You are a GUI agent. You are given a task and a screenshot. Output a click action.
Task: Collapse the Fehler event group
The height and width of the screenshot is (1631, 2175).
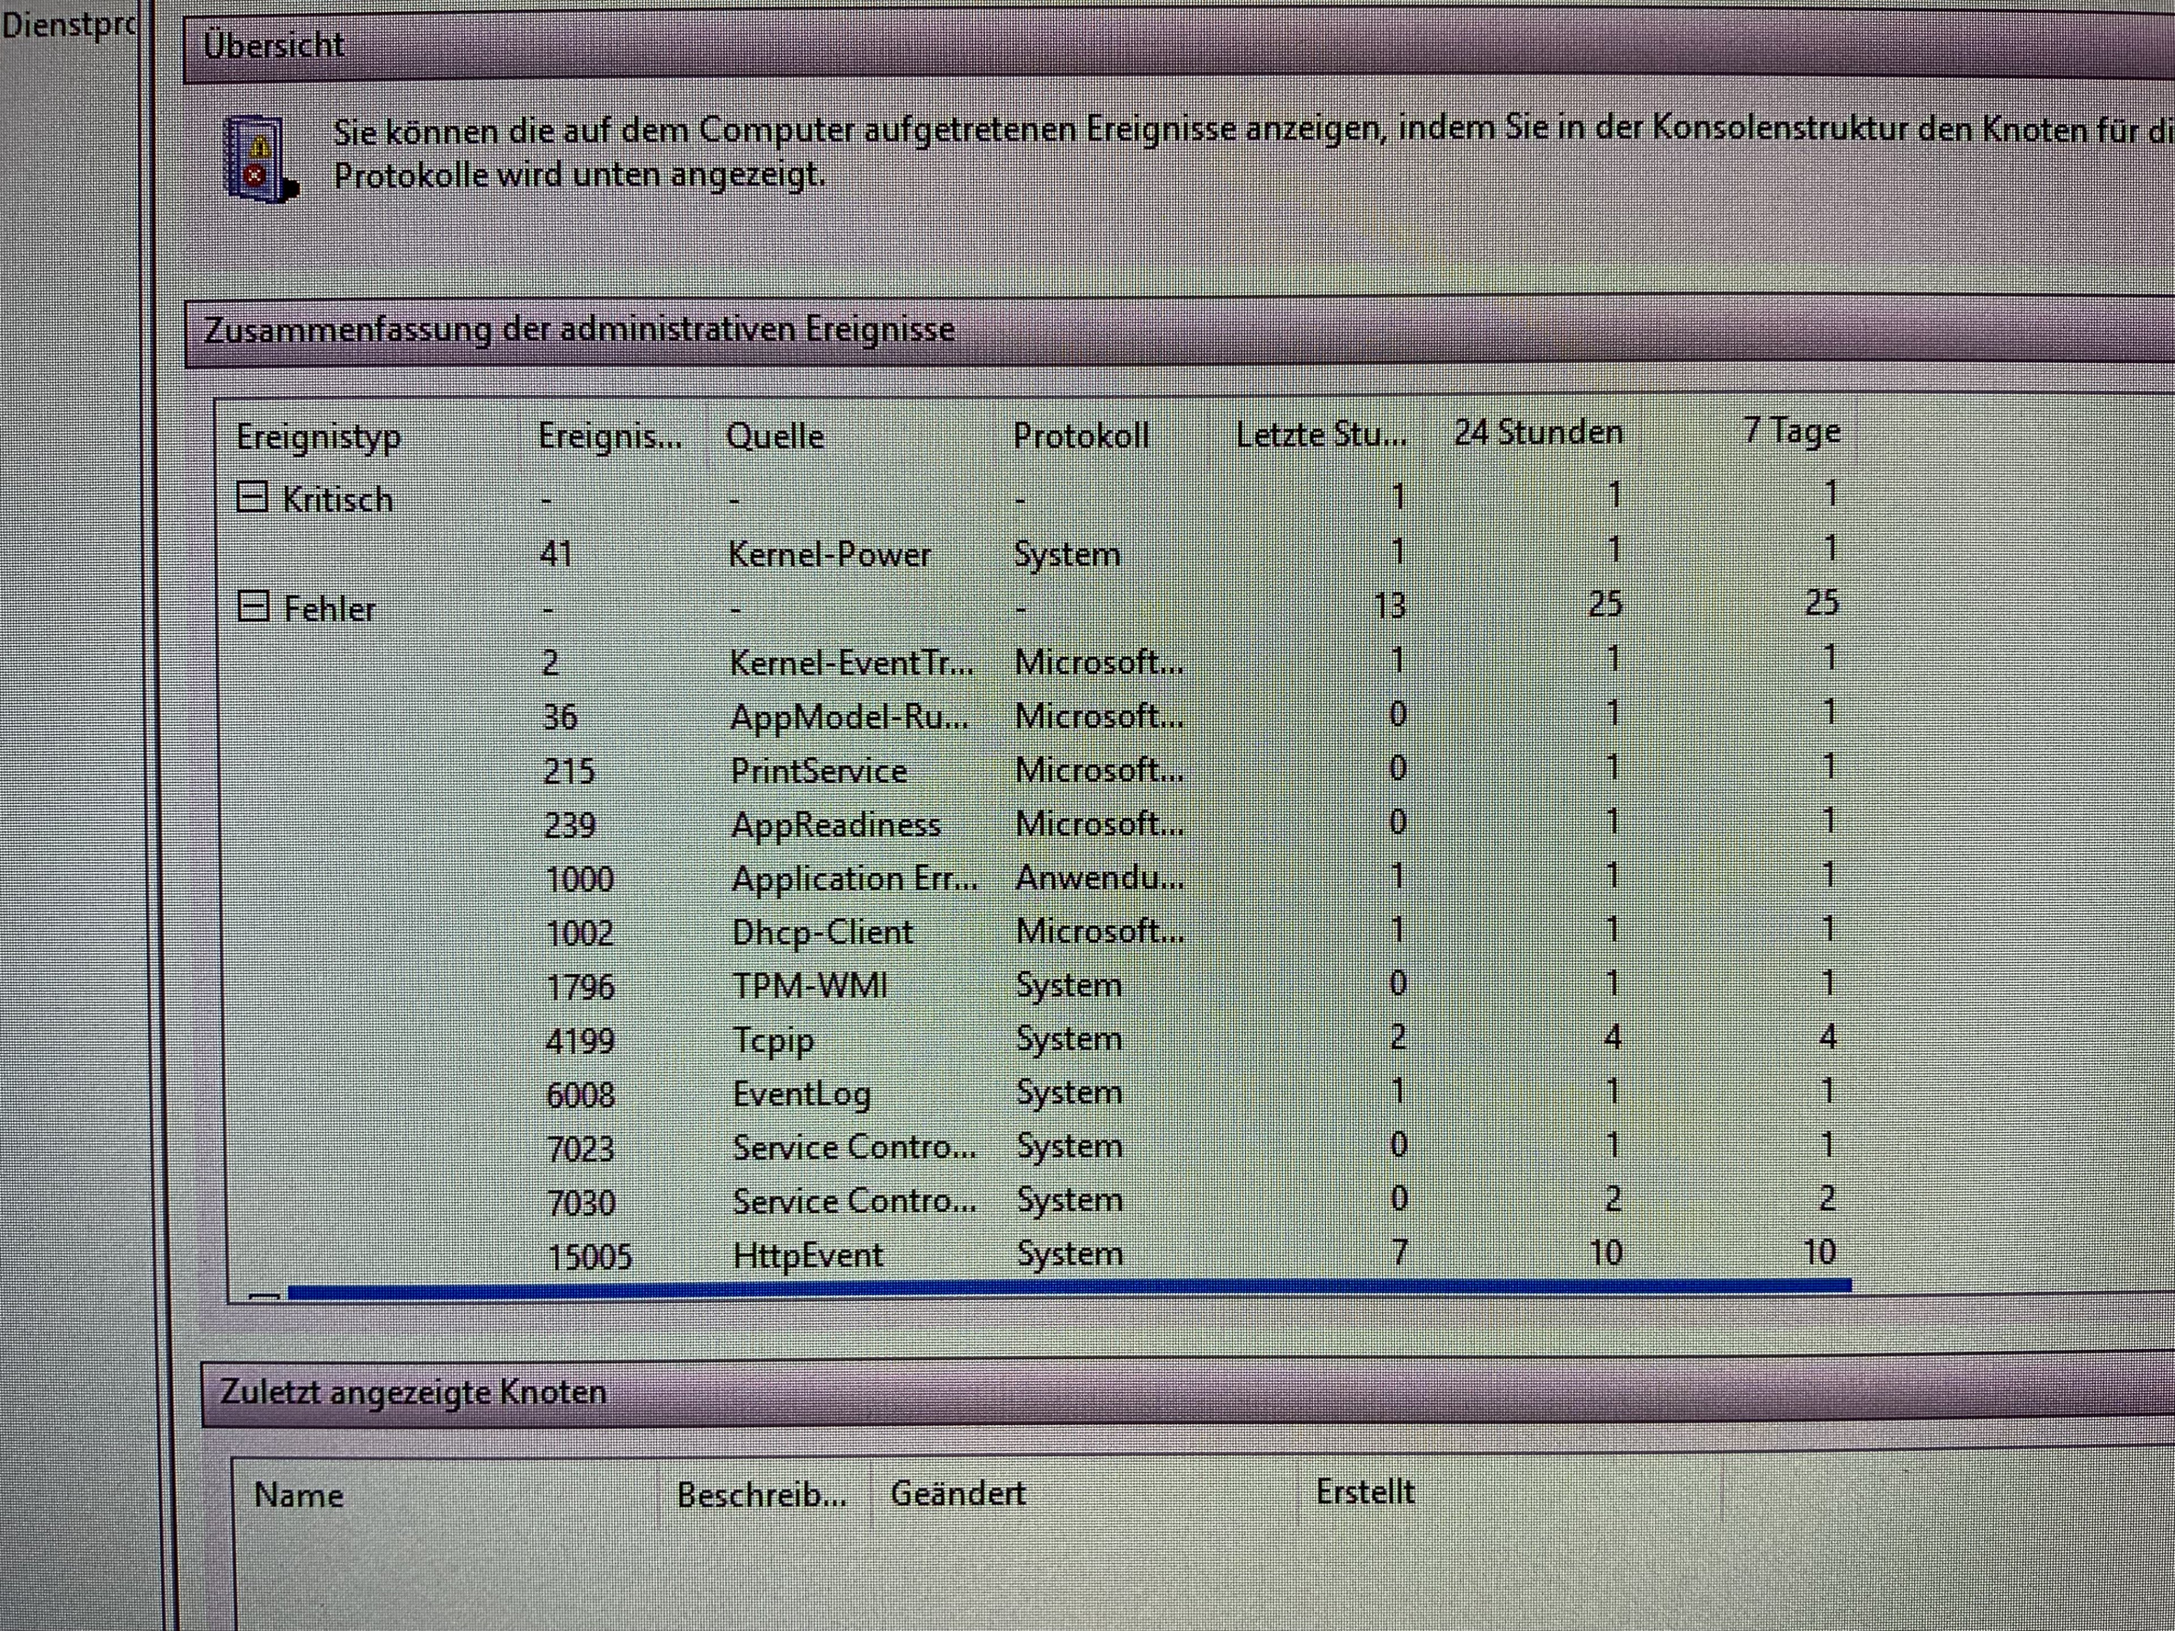pos(254,608)
